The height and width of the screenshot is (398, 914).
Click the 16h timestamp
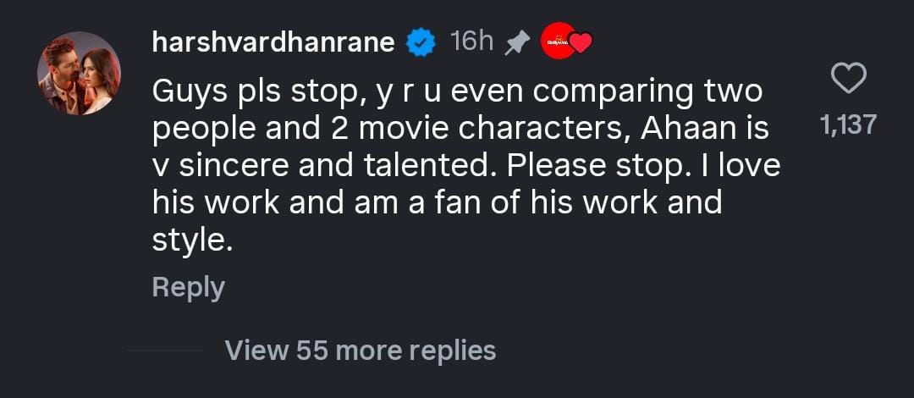[472, 41]
